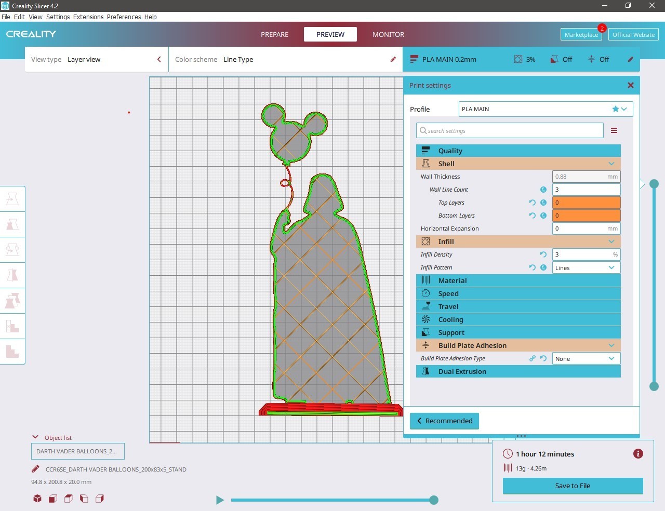Play the layer simulation
The width and height of the screenshot is (665, 511).
(220, 500)
